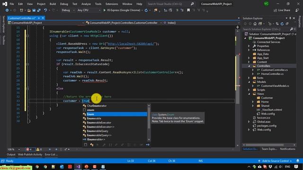This screenshot has width=303, height=170.
Task: Open the File menu
Action: pos(11,4)
